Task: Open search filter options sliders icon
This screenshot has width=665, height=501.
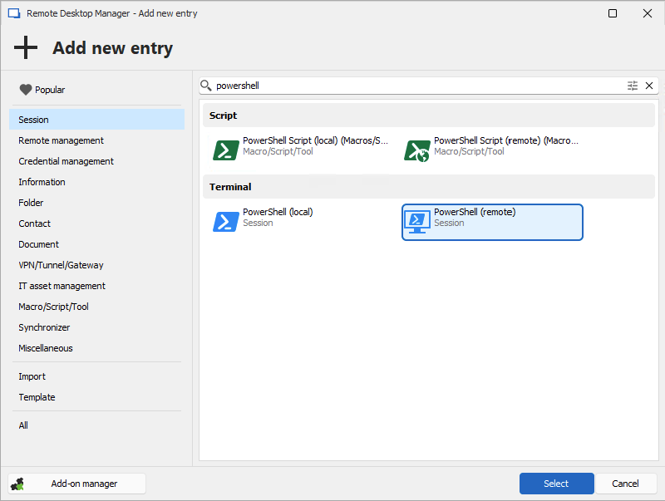Action: (633, 86)
